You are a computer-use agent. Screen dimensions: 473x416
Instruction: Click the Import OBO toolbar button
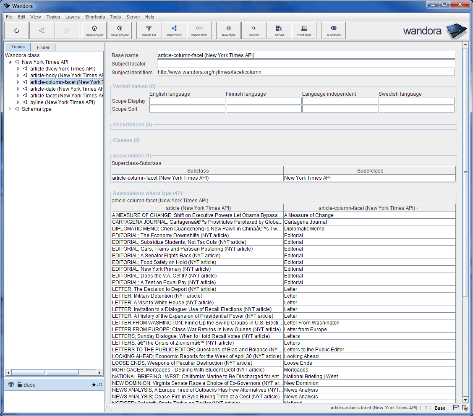[199, 30]
